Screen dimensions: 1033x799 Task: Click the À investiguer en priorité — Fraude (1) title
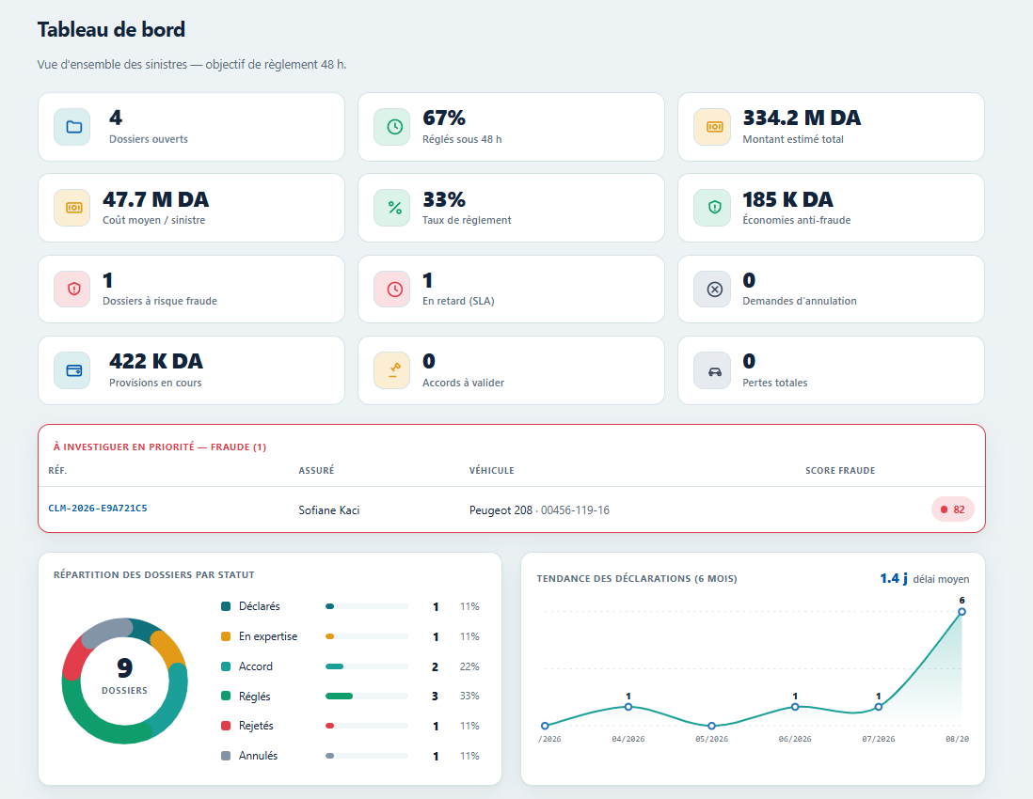[x=160, y=446]
